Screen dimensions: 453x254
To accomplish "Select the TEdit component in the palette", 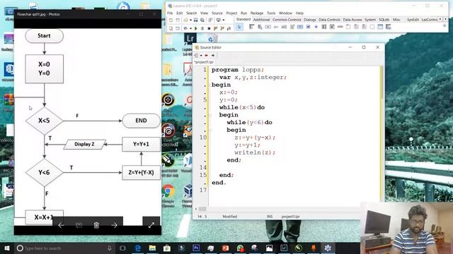I will (x=284, y=27).
